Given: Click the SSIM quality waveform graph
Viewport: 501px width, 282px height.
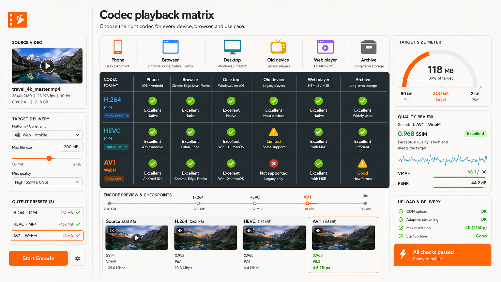Looking at the screenshot, I should click(x=442, y=159).
